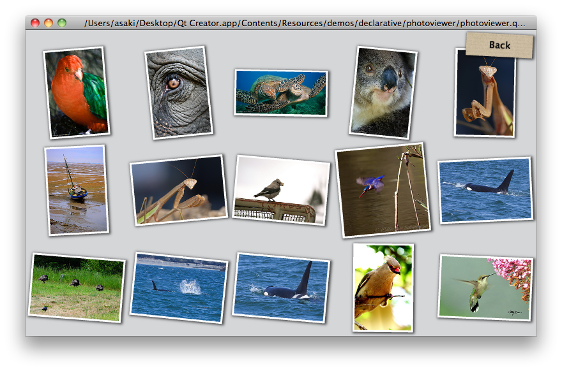Select the elephant eye close-up photo

178,92
